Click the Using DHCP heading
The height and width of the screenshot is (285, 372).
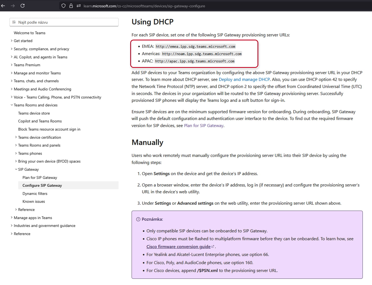(152, 22)
